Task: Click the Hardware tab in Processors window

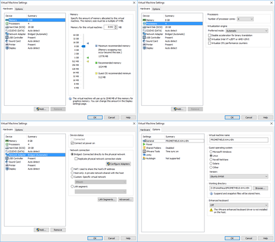Action: [x=145, y=9]
